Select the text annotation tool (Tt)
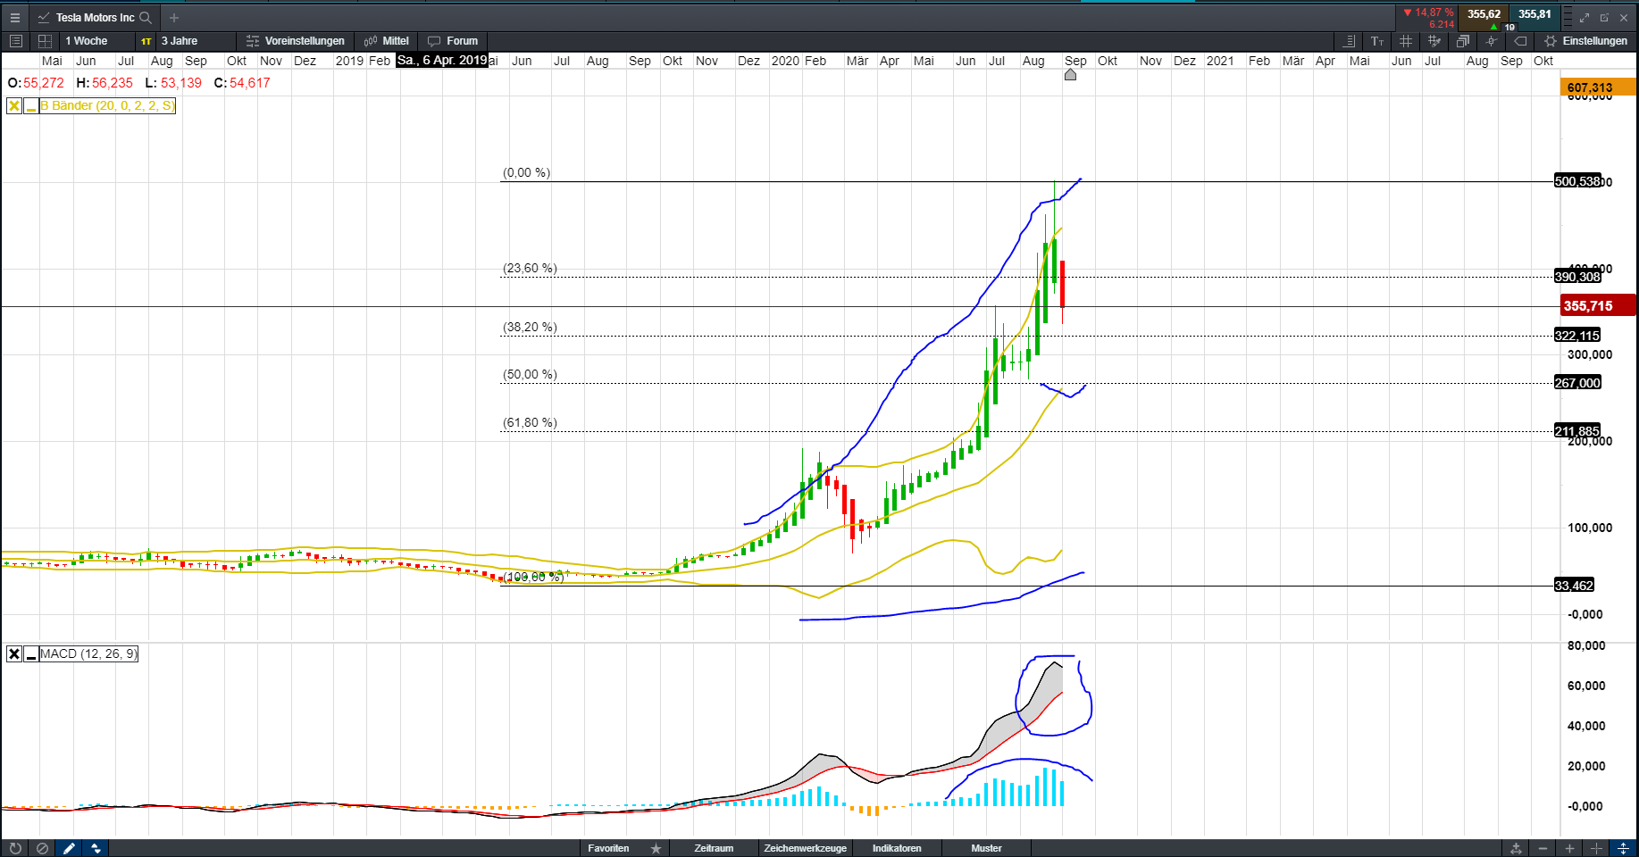 click(1377, 41)
